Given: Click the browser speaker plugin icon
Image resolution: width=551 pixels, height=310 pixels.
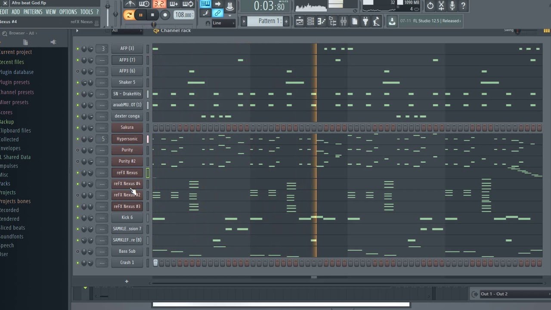Looking at the screenshot, I should [x=53, y=42].
